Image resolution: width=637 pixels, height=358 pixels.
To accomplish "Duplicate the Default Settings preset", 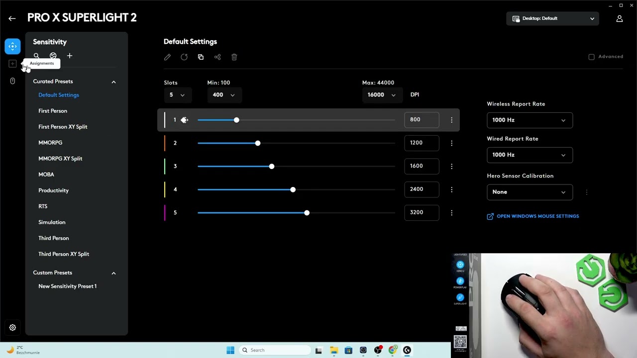I will tap(201, 57).
